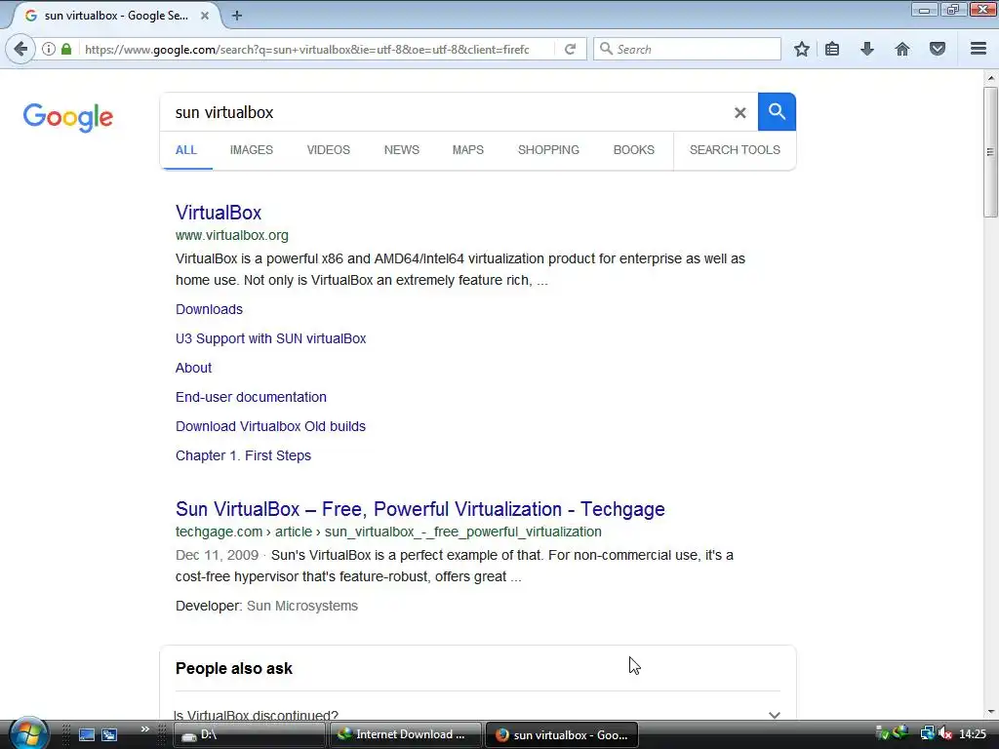Click the taskbar clock showing 14:25
The image size is (999, 749).
[973, 734]
